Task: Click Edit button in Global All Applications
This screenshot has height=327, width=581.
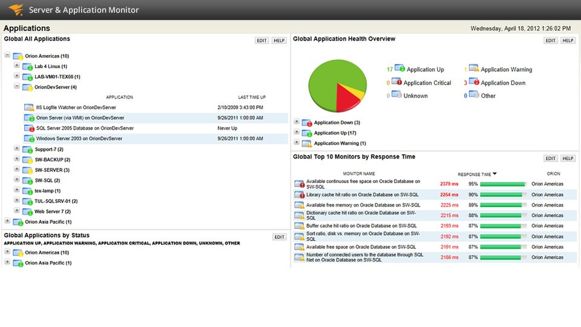Action: pos(261,41)
